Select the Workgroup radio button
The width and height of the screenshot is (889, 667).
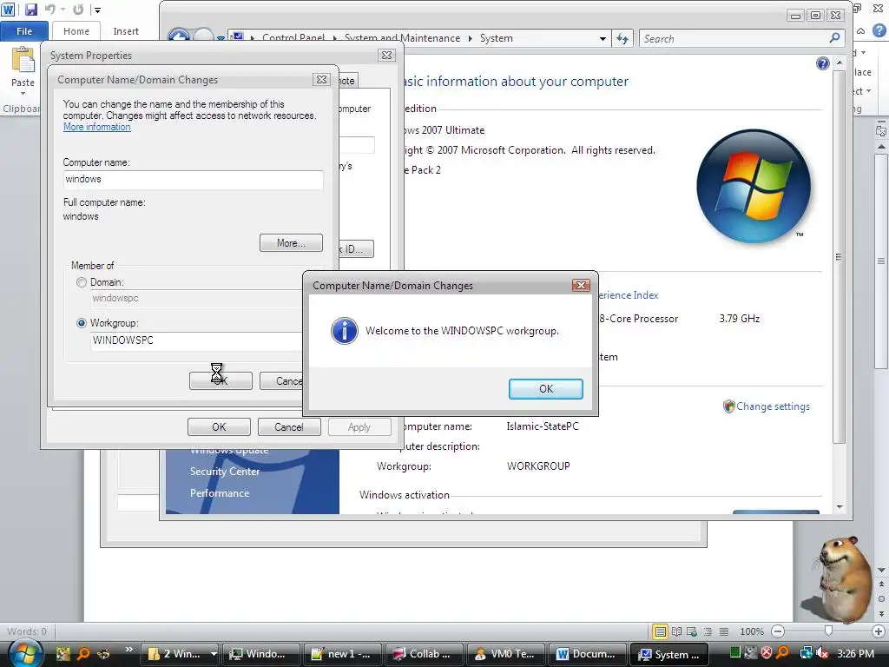click(82, 323)
